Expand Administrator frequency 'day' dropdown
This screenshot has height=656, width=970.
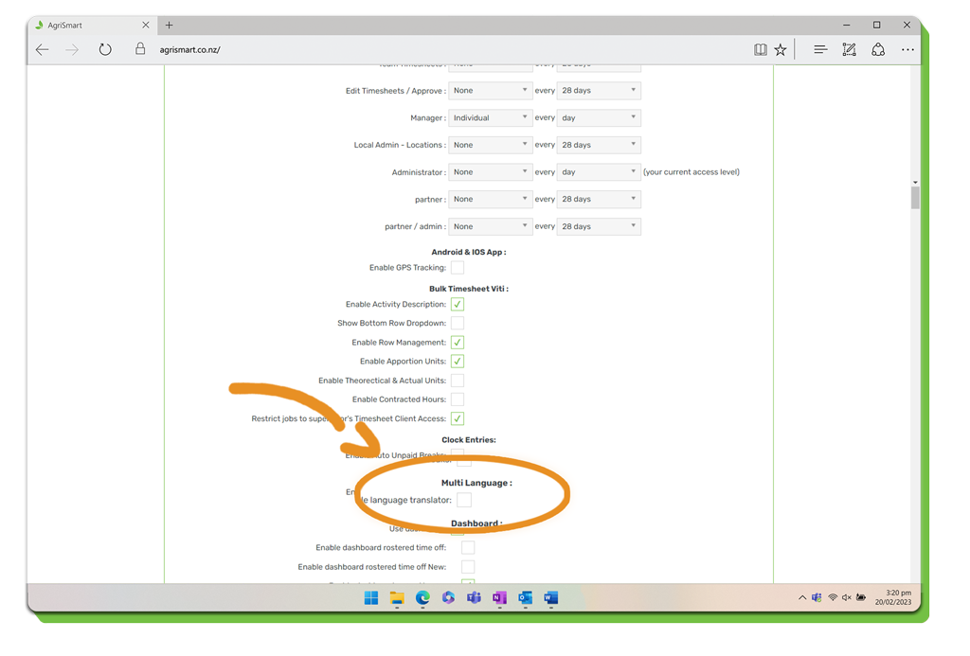tap(598, 172)
